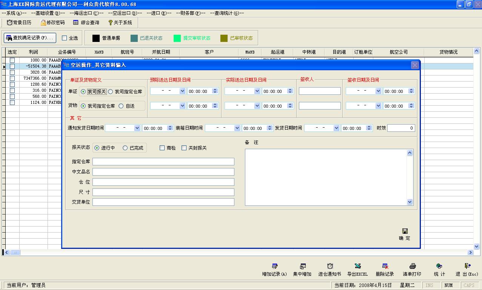Click first 签收人 input field
Screen dimensions: 482x290
pos(320,91)
